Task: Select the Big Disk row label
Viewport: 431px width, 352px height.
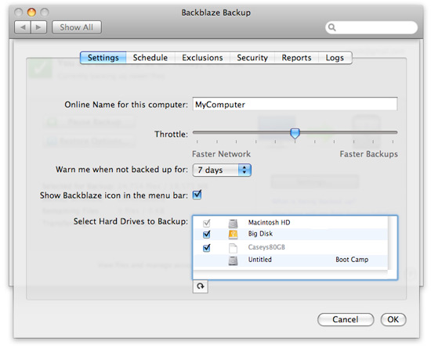Action: coord(260,233)
